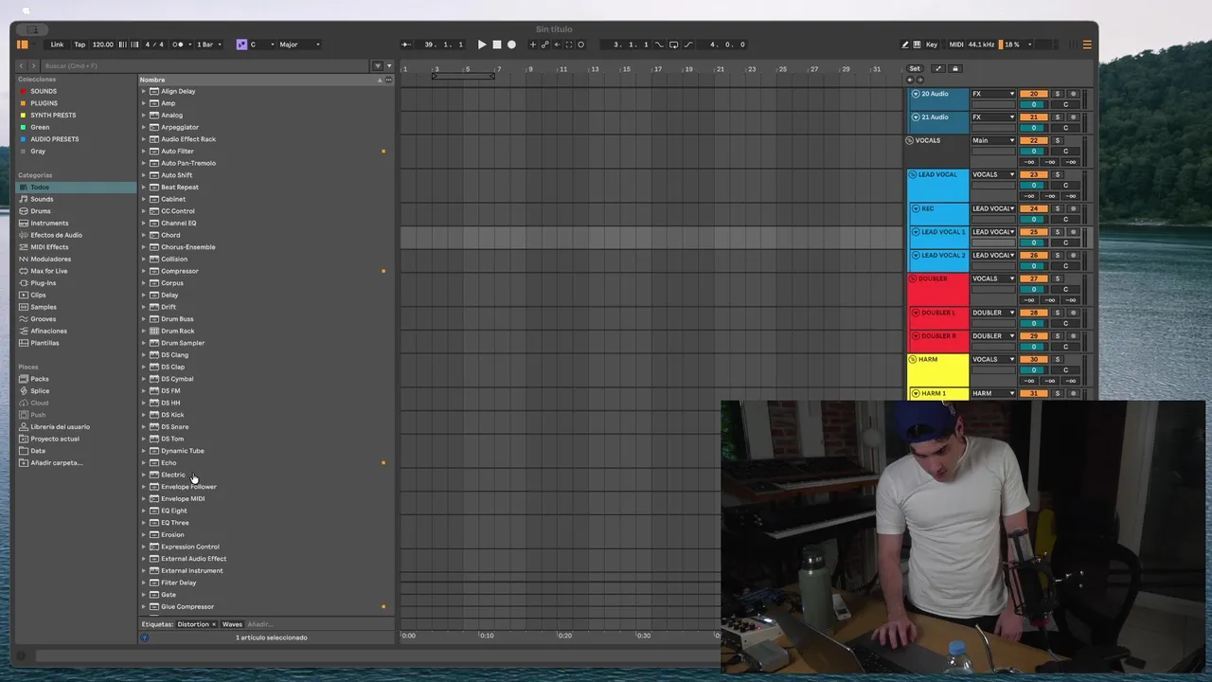Fold the DOUBLER group track
The width and height of the screenshot is (1212, 682).
[x=913, y=278]
